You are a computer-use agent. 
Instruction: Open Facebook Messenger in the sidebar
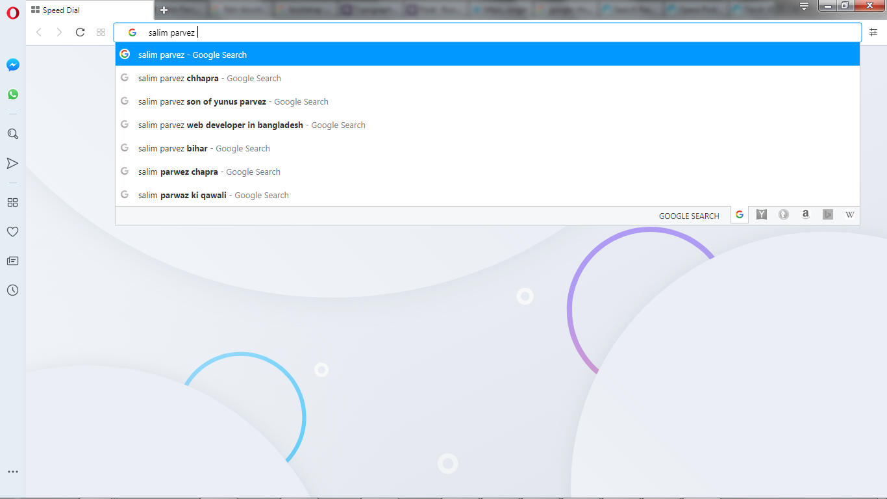click(x=13, y=65)
